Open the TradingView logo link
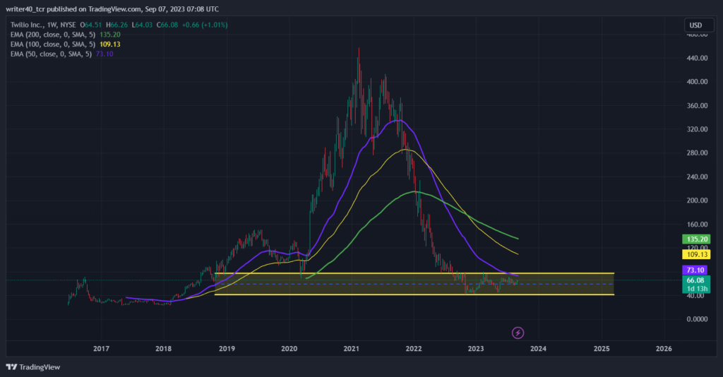Image resolution: width=723 pixels, height=377 pixels. coord(33,367)
